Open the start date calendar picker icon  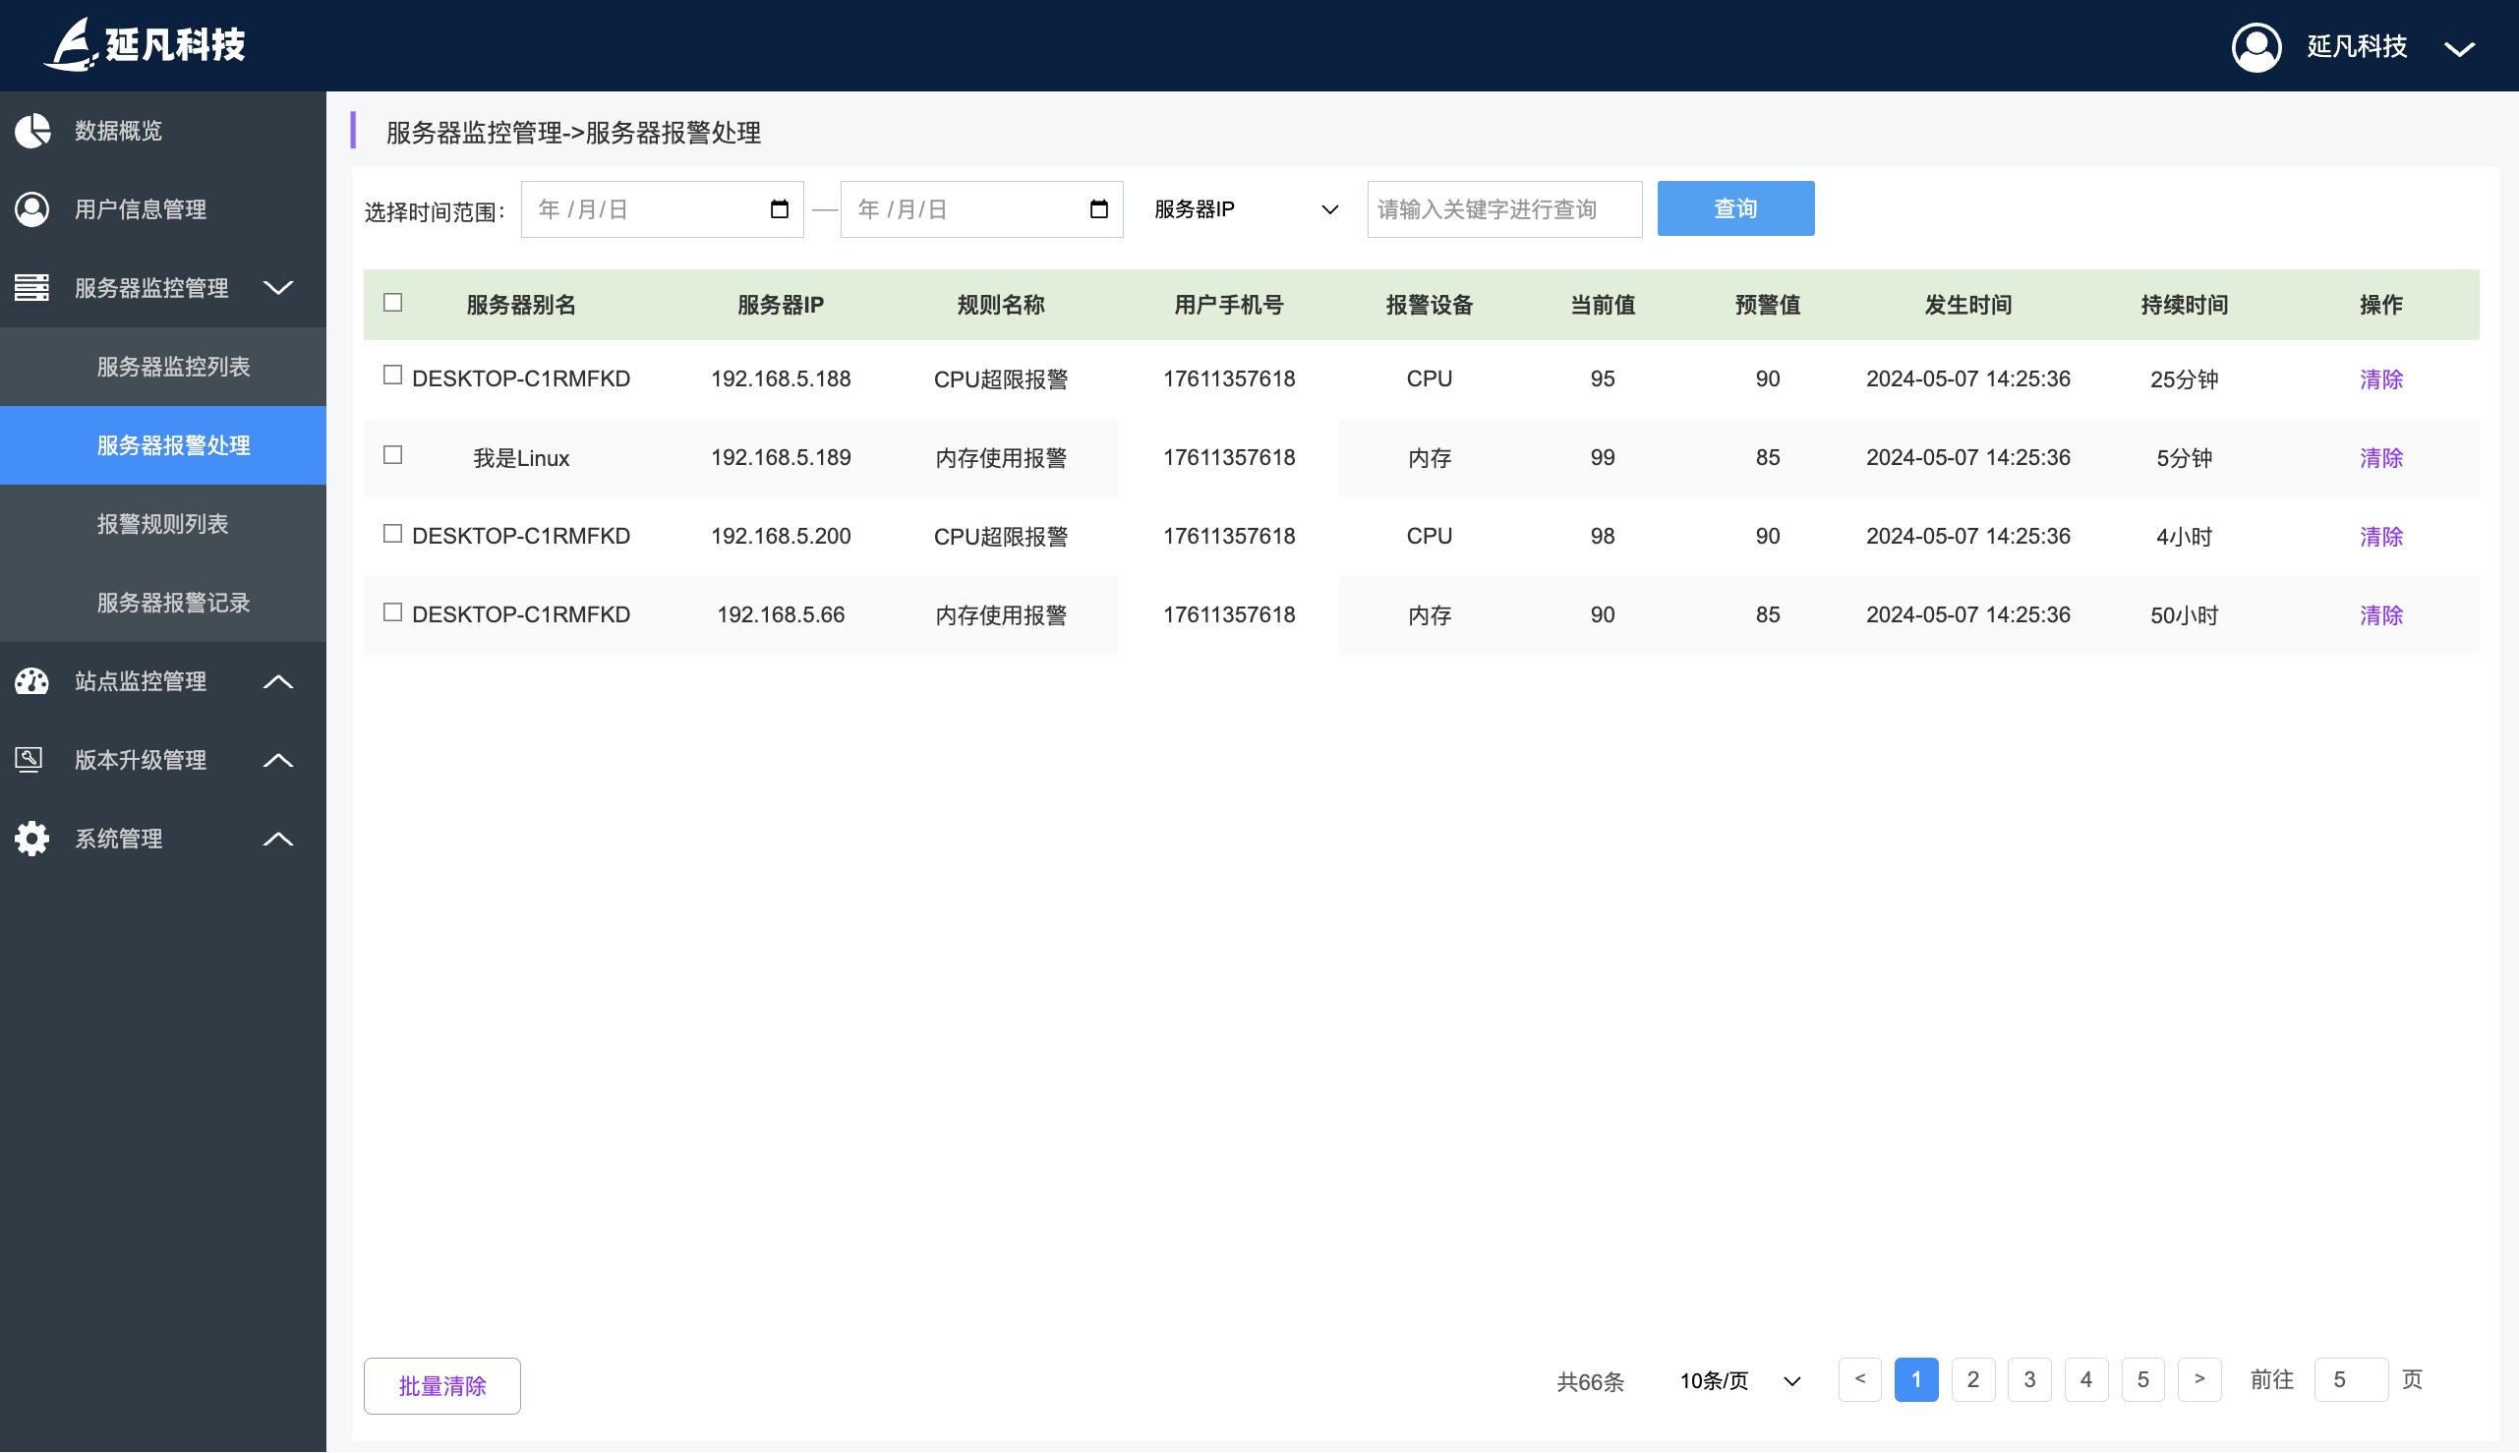coord(780,208)
